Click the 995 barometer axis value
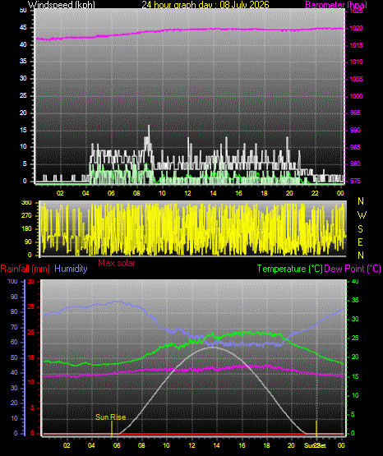The image size is (383, 456). [x=355, y=113]
